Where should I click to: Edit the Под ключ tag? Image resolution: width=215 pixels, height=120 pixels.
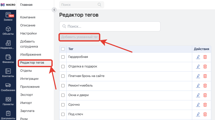[x=198, y=114]
